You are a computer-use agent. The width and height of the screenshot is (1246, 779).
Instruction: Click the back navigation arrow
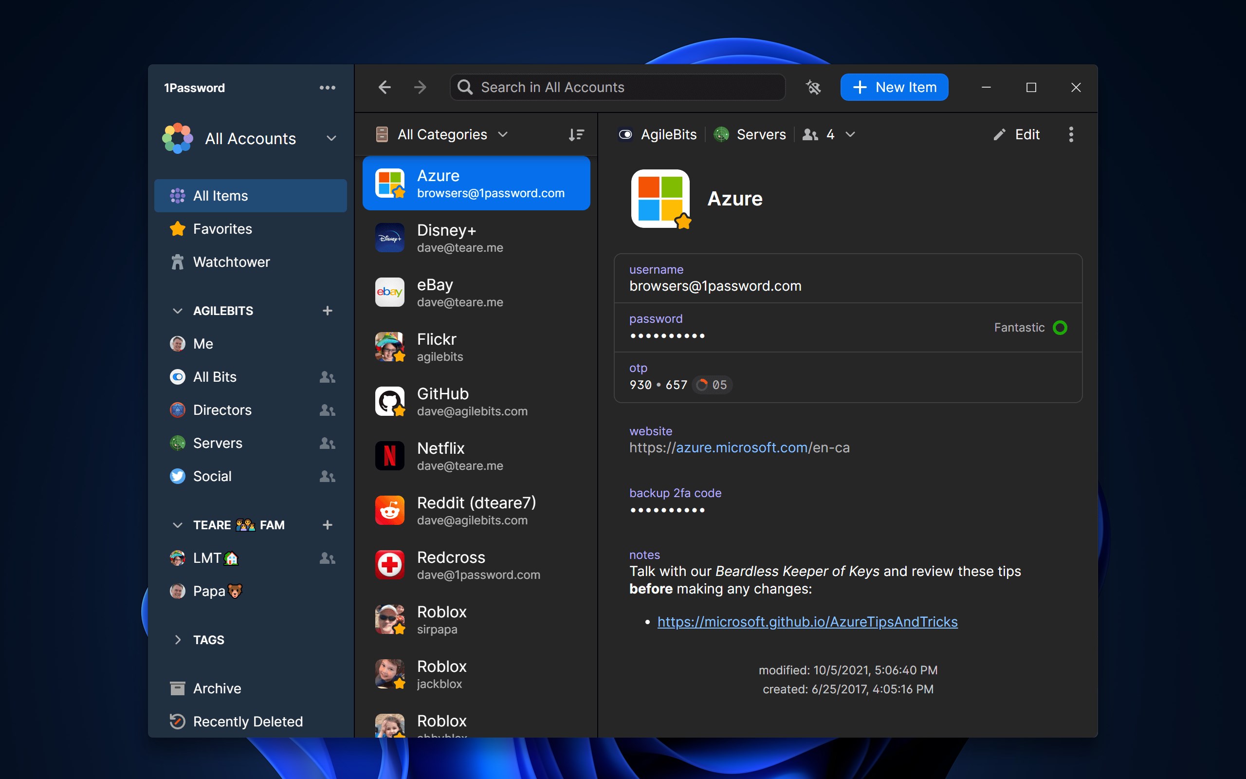pos(384,87)
